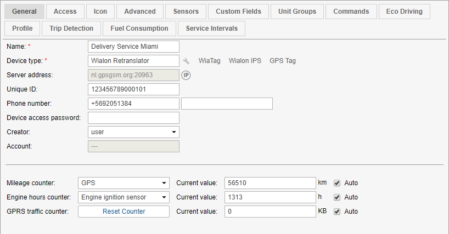449x234 pixels.
Task: Click the second empty Phone number field
Action: [x=227, y=104]
